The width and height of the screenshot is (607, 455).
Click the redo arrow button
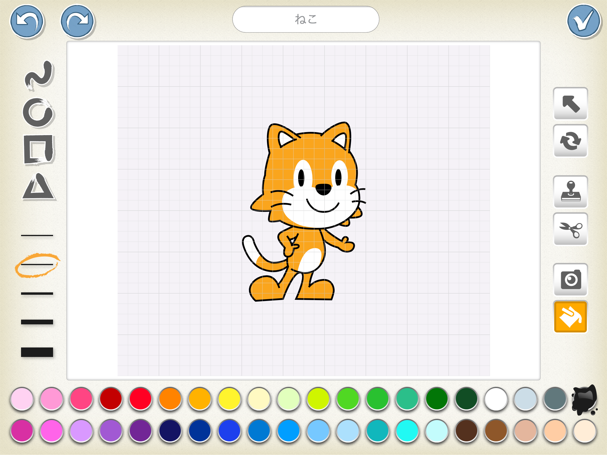(77, 21)
